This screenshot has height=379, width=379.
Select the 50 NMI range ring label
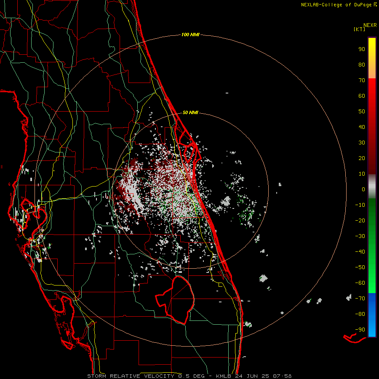[x=190, y=112]
